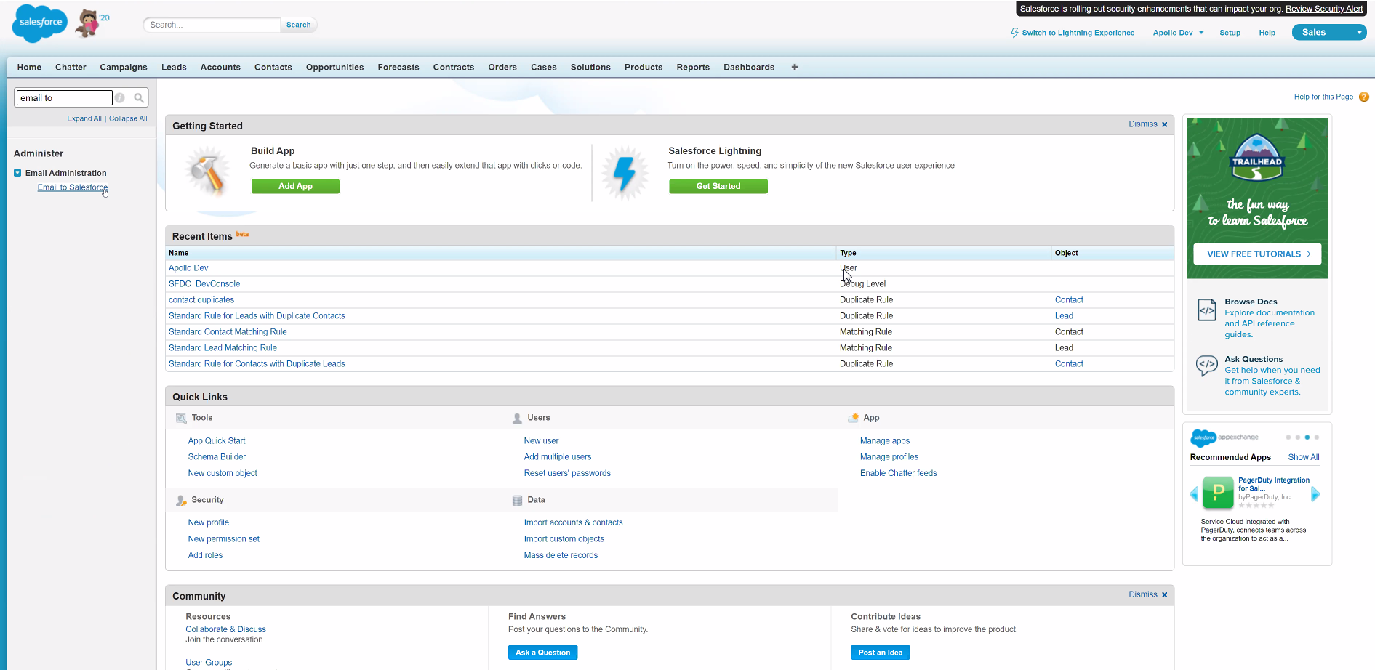The image size is (1375, 670).
Task: Click Collapse All in the sidebar
Action: pyautogui.click(x=128, y=118)
